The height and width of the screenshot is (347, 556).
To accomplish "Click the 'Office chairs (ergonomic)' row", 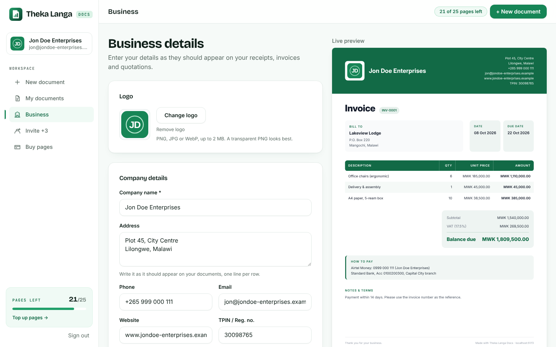I will (439, 176).
